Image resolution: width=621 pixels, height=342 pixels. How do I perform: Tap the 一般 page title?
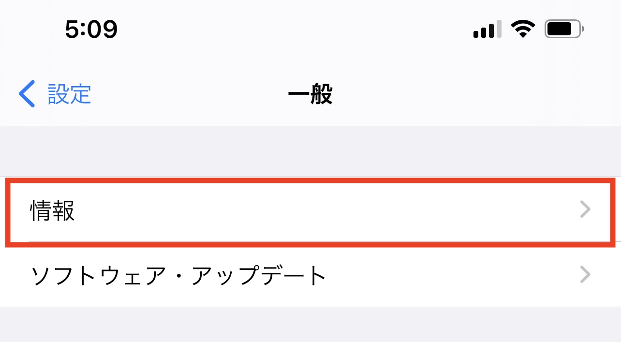310,94
